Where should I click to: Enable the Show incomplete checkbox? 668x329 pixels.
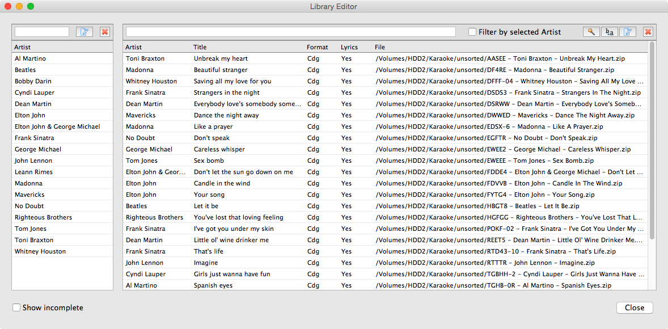tap(16, 307)
